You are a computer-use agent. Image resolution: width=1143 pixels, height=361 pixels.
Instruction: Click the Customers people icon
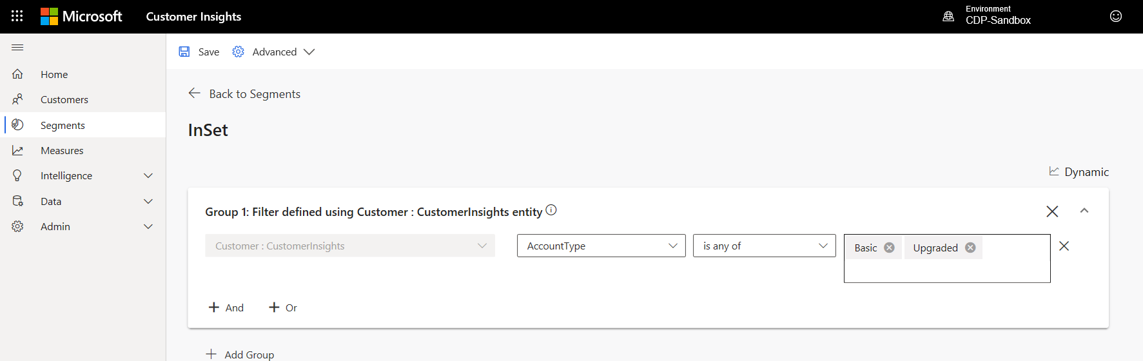(x=17, y=99)
